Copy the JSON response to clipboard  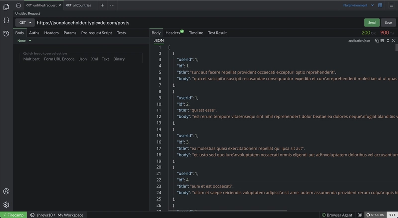coord(377,41)
